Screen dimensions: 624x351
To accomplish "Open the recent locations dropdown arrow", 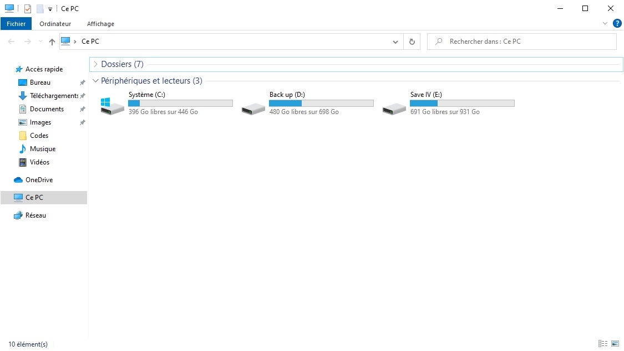I will pos(40,42).
